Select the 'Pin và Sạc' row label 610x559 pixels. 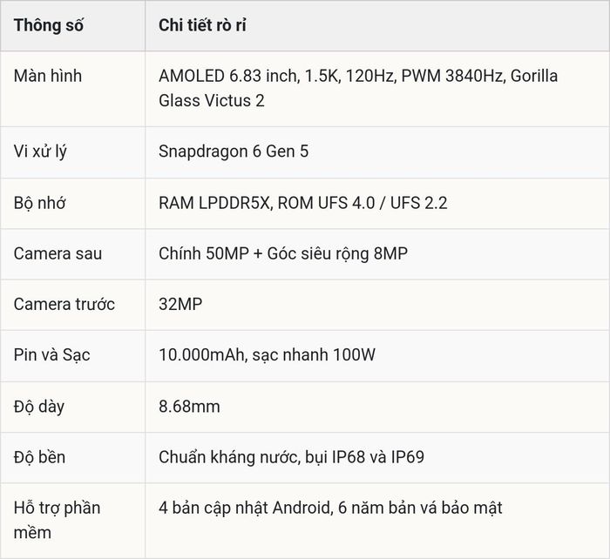point(51,355)
